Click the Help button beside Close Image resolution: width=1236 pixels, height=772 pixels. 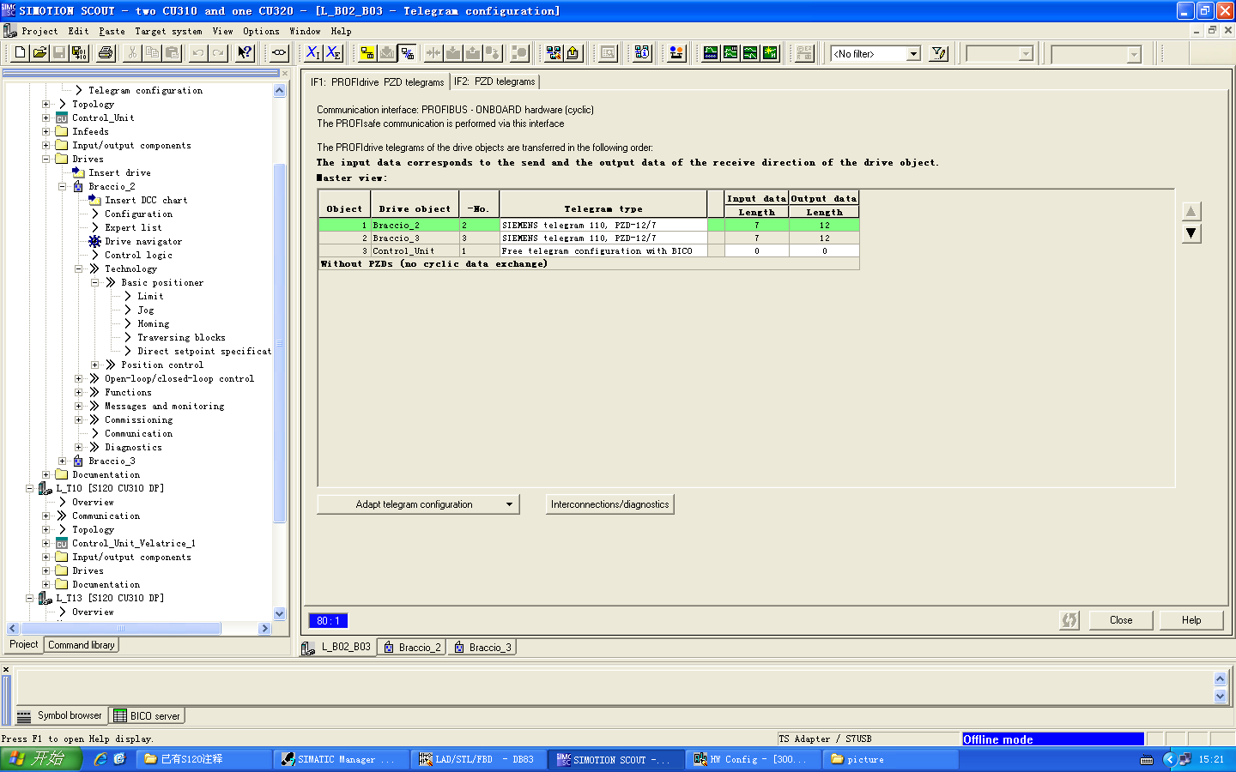point(1191,620)
